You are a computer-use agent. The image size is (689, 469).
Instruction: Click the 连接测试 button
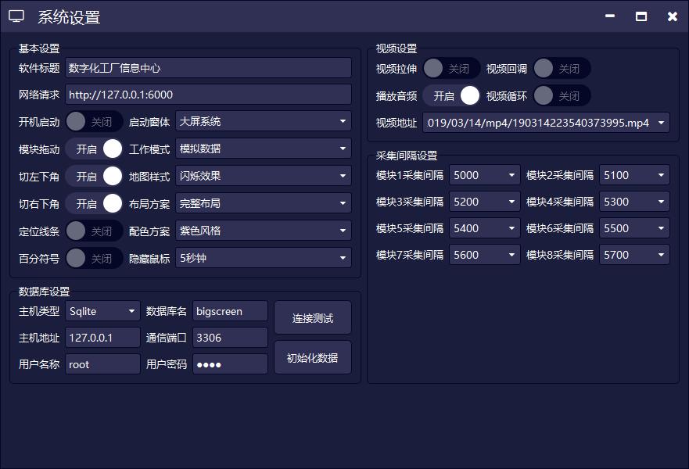pyautogui.click(x=313, y=318)
